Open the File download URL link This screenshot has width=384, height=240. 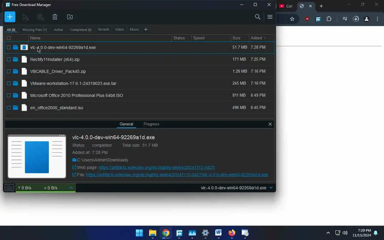click(x=177, y=175)
